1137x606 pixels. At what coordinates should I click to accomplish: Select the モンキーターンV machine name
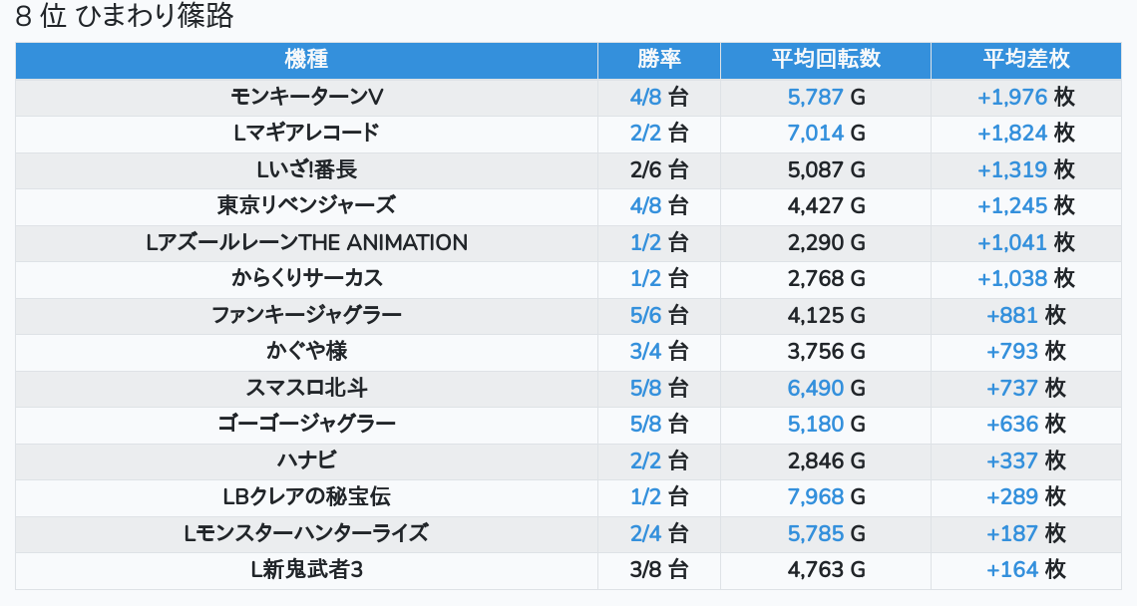coord(306,97)
